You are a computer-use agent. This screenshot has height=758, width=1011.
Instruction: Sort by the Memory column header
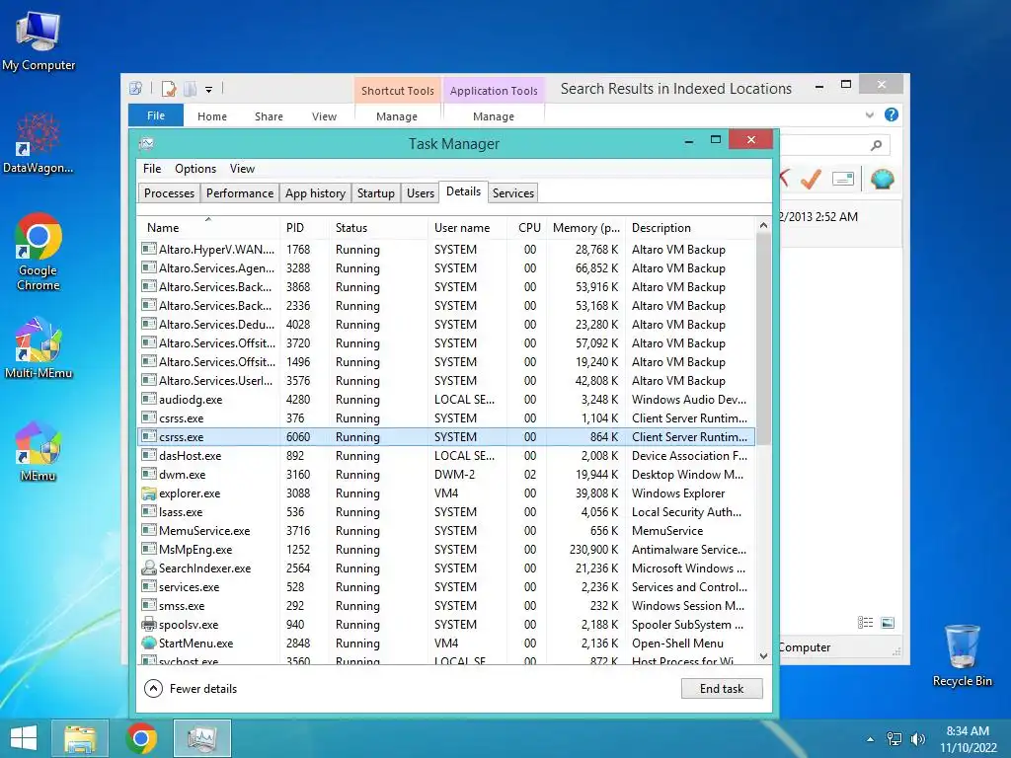585,228
